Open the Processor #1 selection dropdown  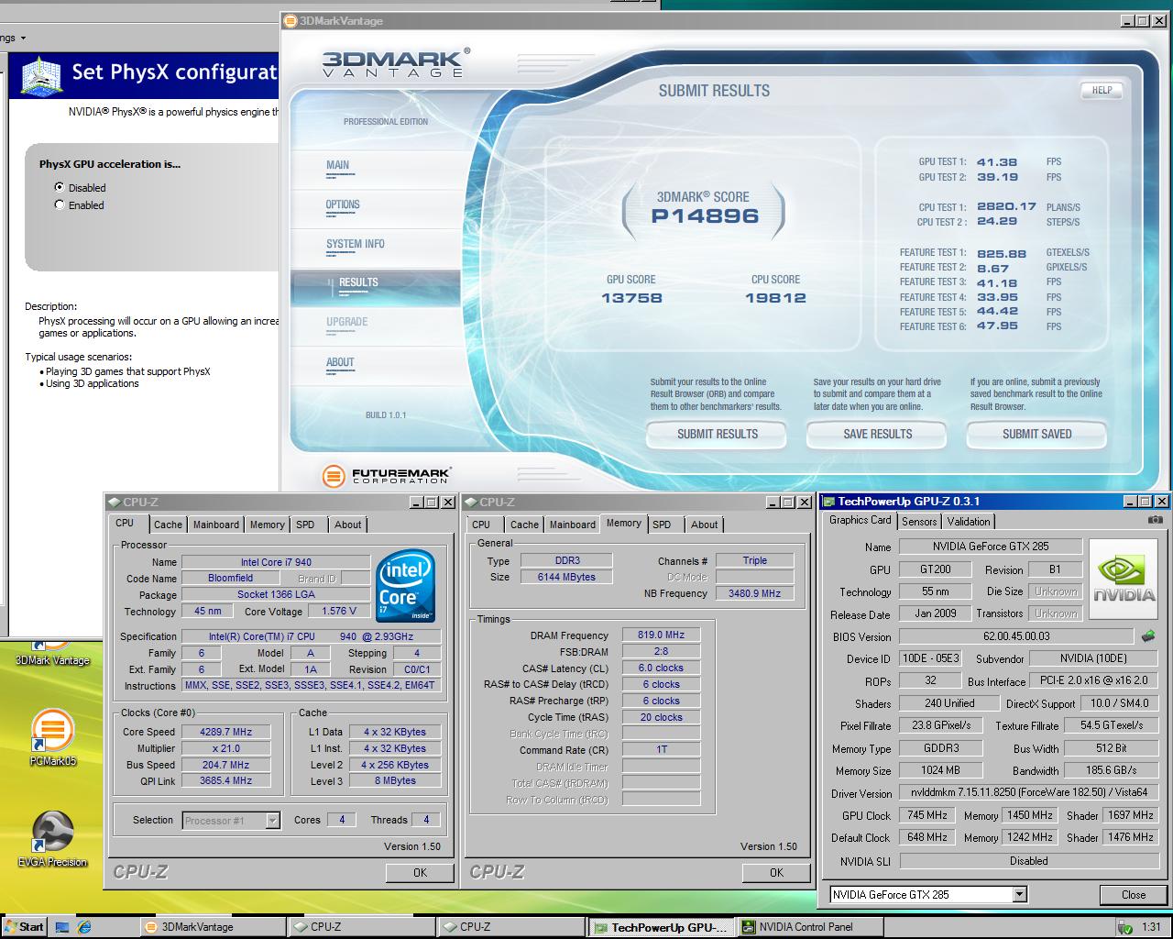click(x=272, y=821)
